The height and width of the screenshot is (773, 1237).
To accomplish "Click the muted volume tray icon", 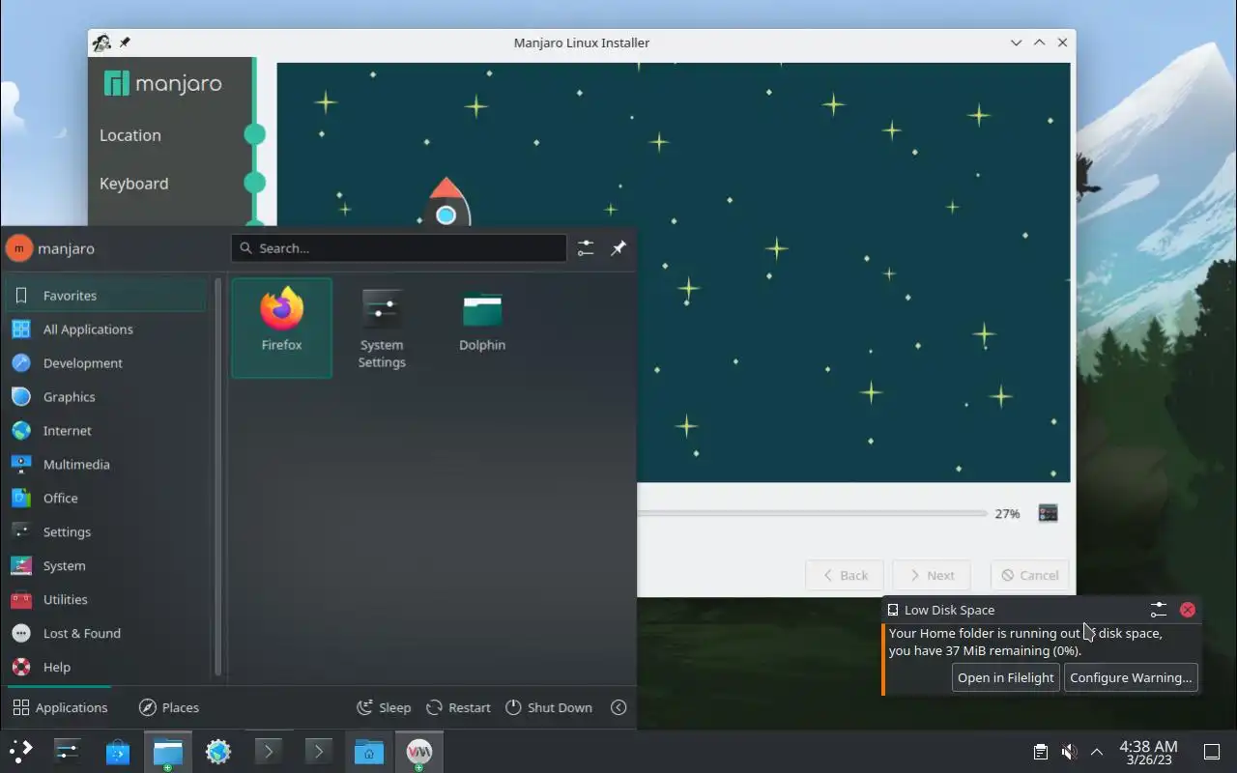I will pyautogui.click(x=1069, y=752).
